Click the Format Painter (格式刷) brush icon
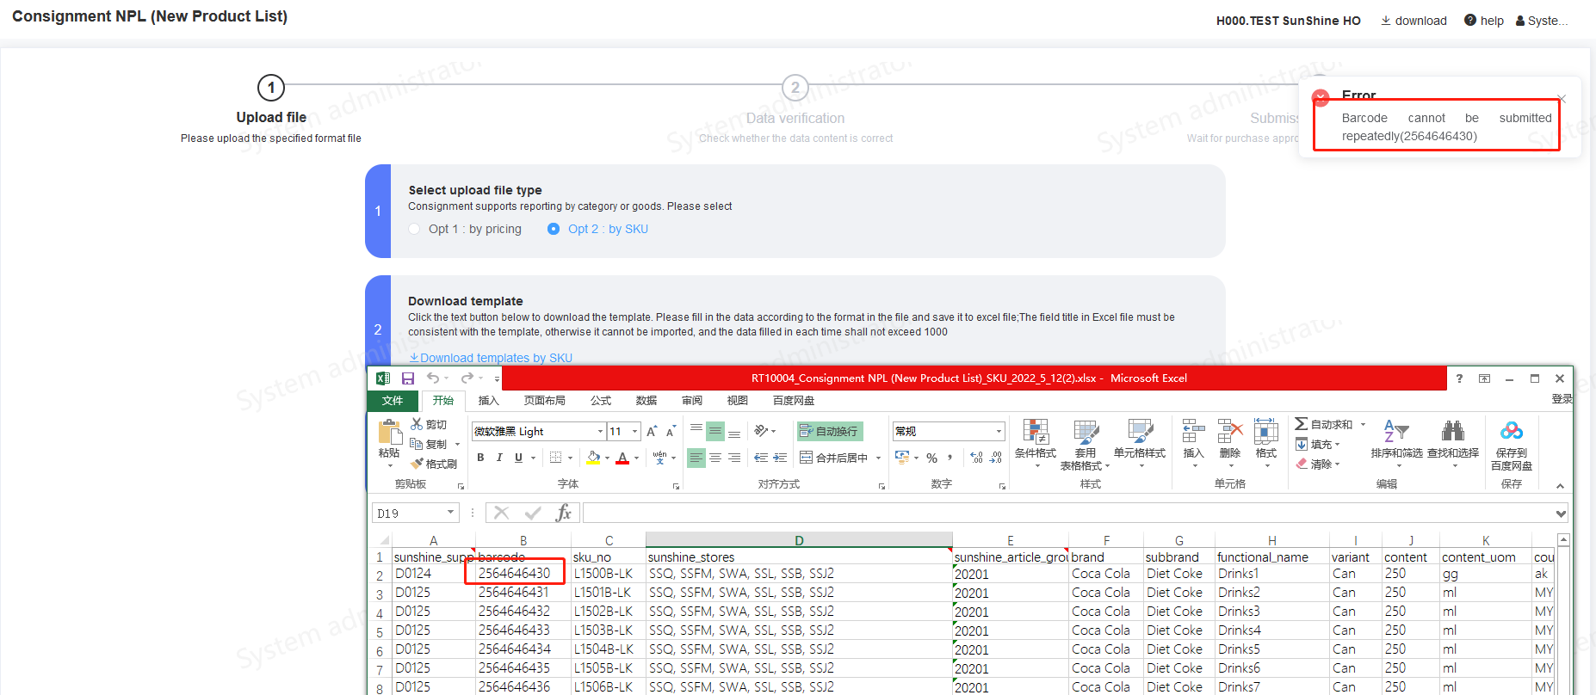 coord(418,464)
